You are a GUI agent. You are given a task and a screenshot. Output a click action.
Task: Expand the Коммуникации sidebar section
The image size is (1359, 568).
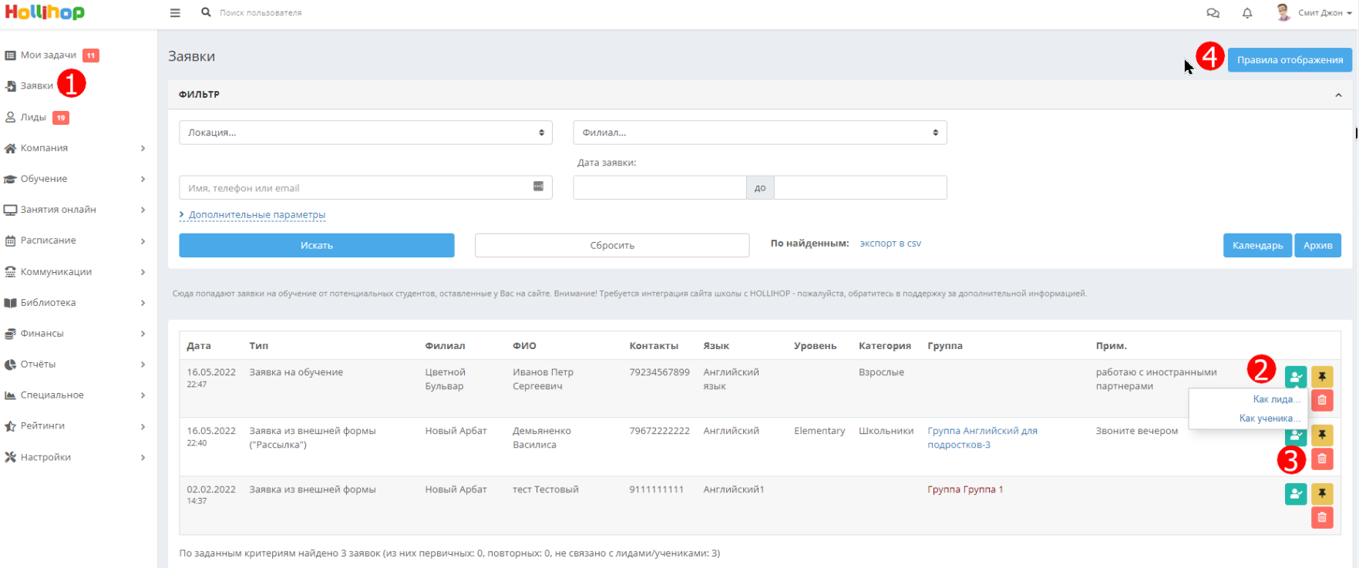pos(76,272)
